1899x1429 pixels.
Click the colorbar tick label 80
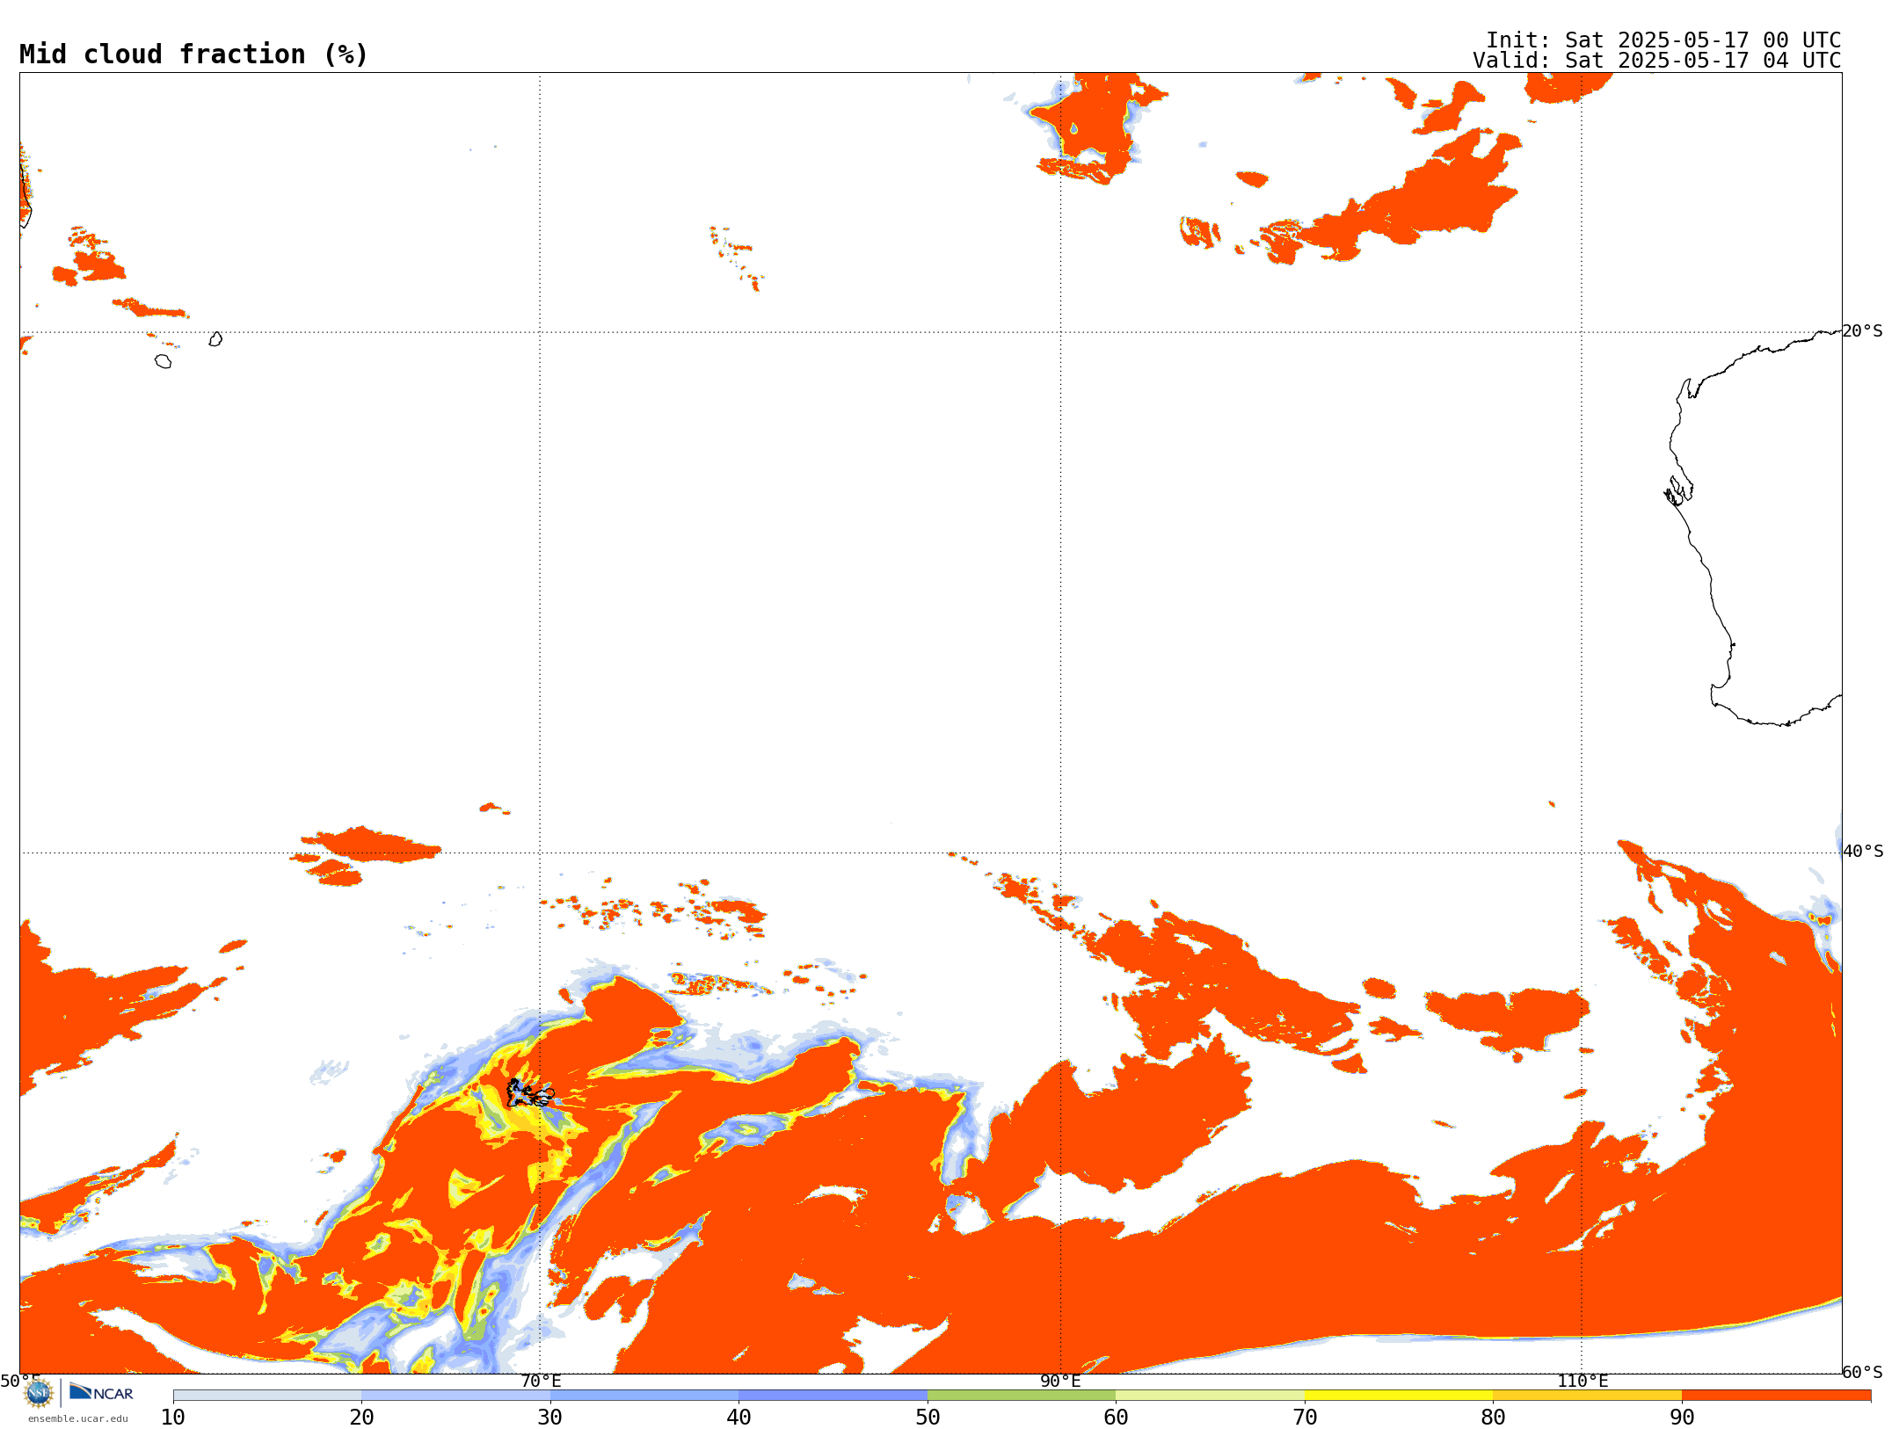coord(1493,1417)
